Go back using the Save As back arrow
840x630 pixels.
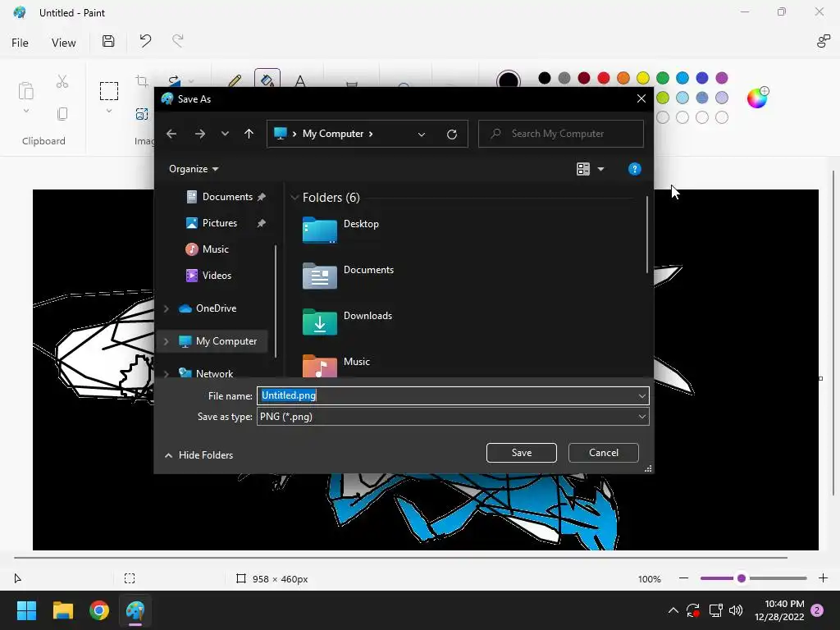coord(171,134)
